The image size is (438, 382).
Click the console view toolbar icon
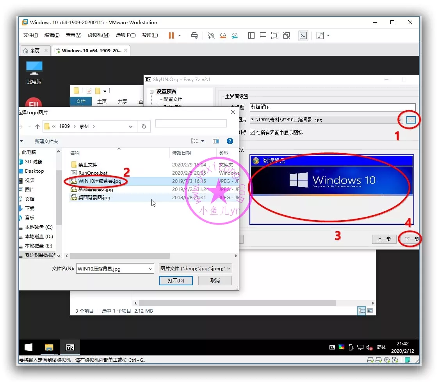303,35
